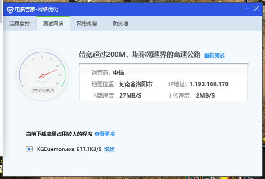
Task: Click the IP address 1.193.168.170
Action: [x=209, y=84]
